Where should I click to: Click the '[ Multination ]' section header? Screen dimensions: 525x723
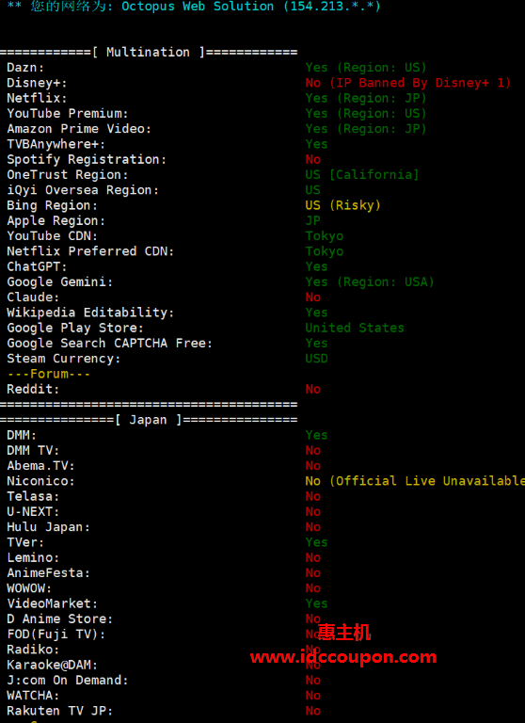(x=149, y=52)
